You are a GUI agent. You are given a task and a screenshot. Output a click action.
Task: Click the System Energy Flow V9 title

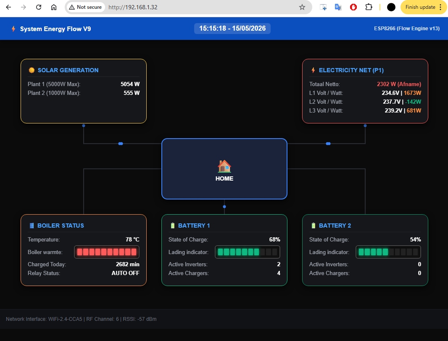(55, 29)
